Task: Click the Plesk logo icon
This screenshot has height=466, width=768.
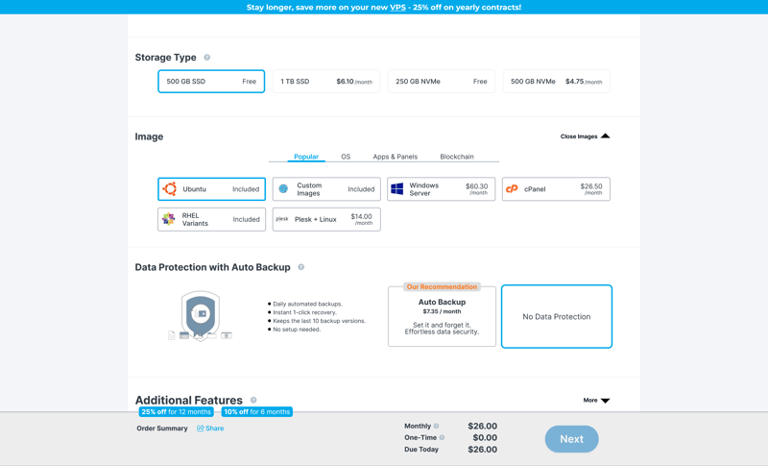Action: click(x=282, y=219)
